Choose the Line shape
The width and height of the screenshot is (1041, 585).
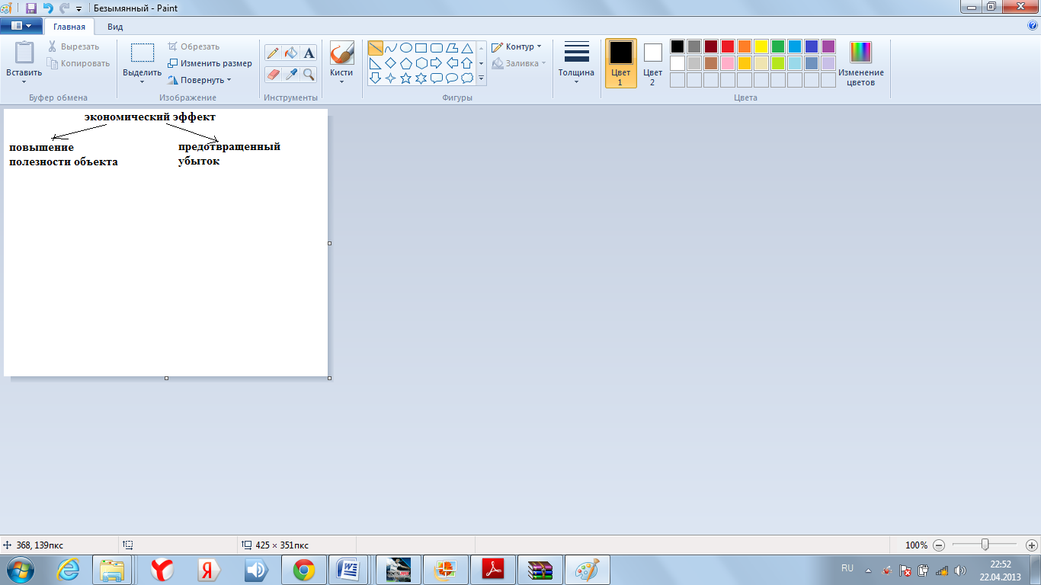pyautogui.click(x=376, y=48)
